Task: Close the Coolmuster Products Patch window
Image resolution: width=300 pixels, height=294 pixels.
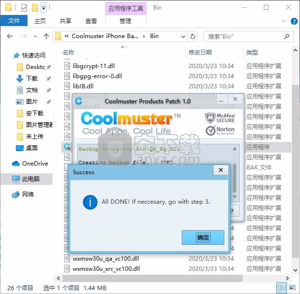Action: (235, 99)
